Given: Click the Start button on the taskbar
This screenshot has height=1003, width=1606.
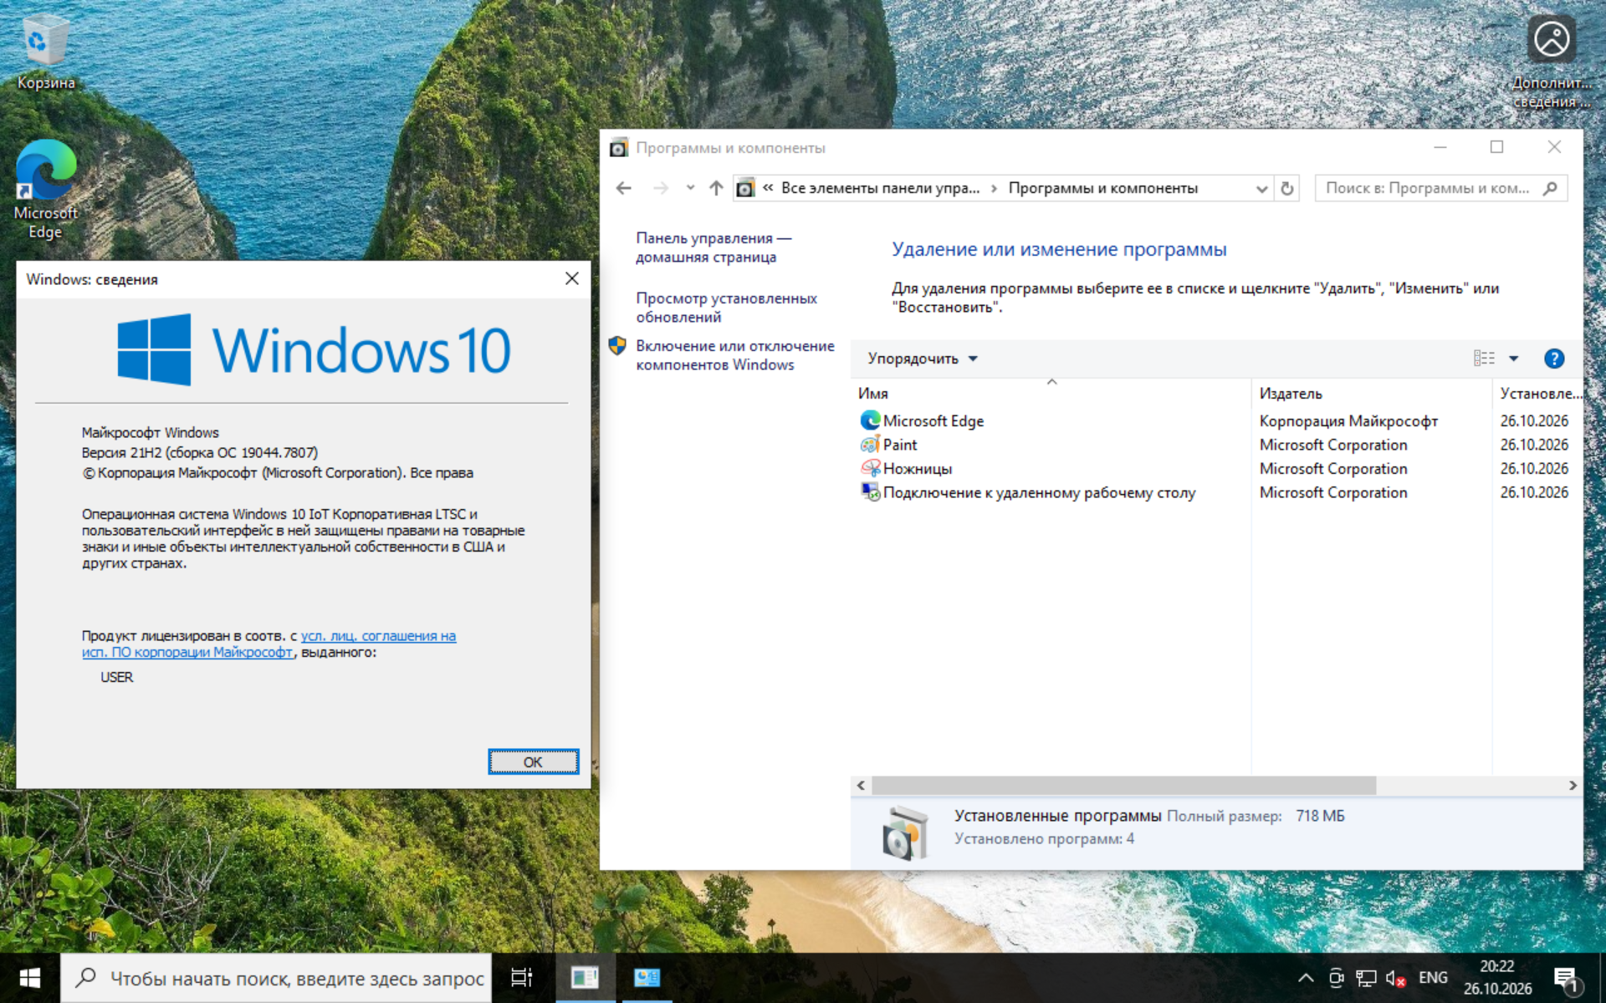Looking at the screenshot, I should [29, 978].
